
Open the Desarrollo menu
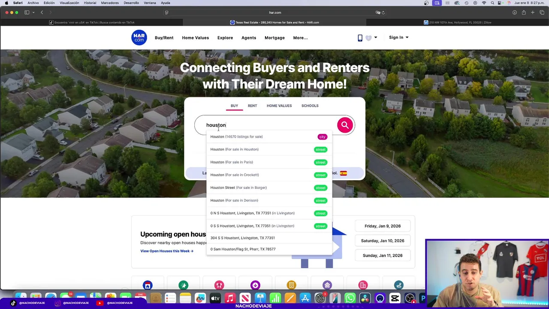coord(131,3)
